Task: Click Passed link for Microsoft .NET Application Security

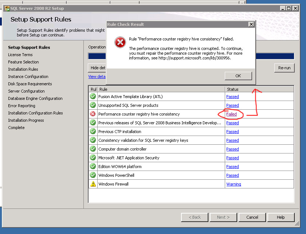Action: pos(232,158)
